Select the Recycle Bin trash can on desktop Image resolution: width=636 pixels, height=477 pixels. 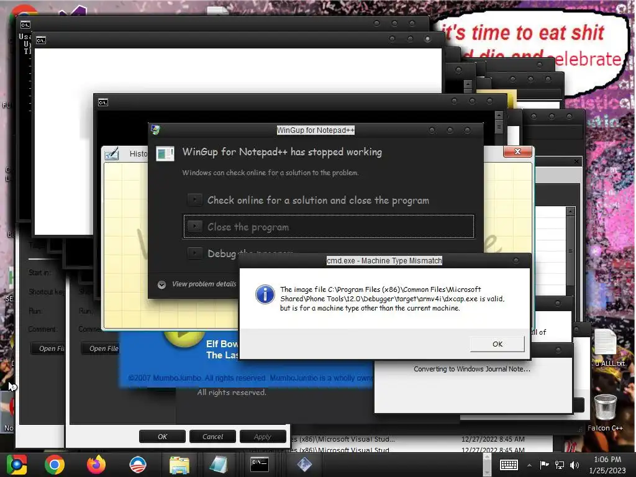click(x=605, y=407)
